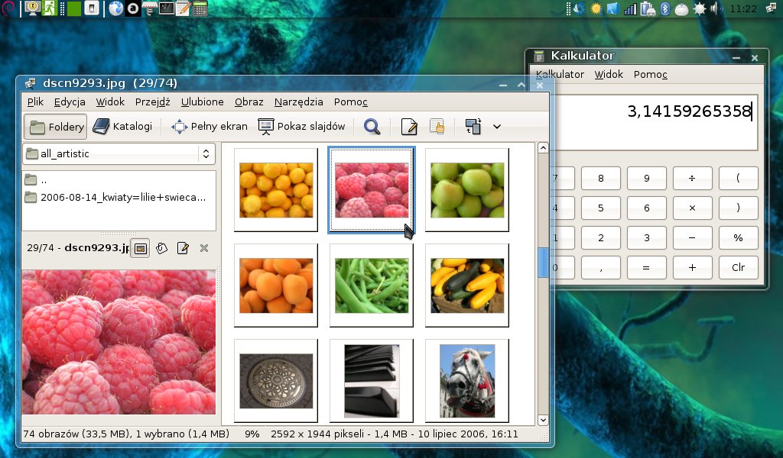Open Debian swirl main menu
Viewport: 783px width, 458px height.
tap(8, 8)
